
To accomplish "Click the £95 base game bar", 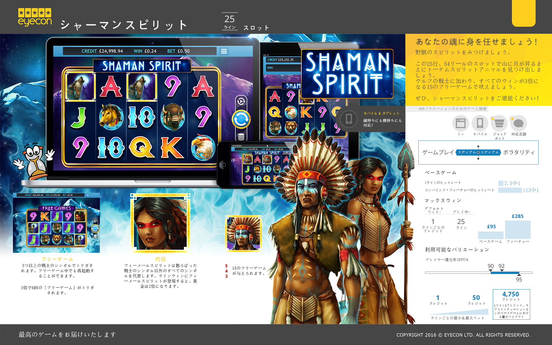I will tap(491, 235).
